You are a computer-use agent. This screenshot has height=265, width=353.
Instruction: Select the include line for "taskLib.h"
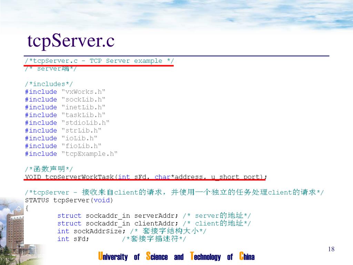click(65, 115)
